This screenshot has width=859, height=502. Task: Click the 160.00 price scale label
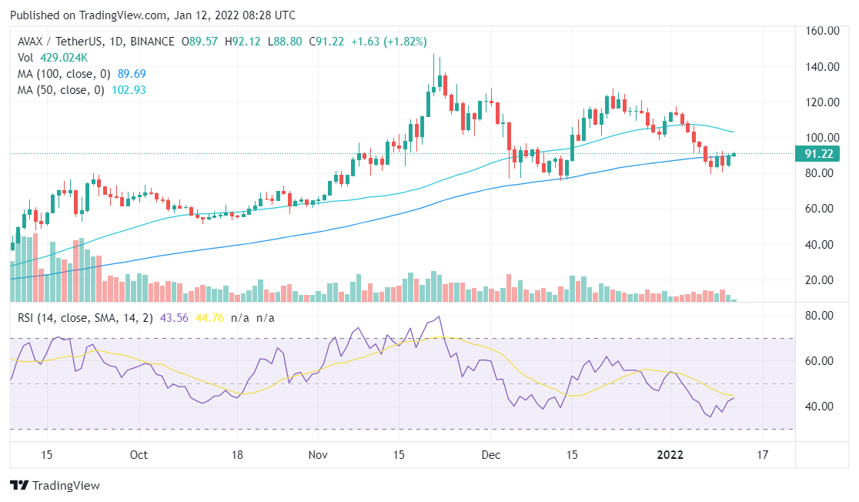pos(821,31)
